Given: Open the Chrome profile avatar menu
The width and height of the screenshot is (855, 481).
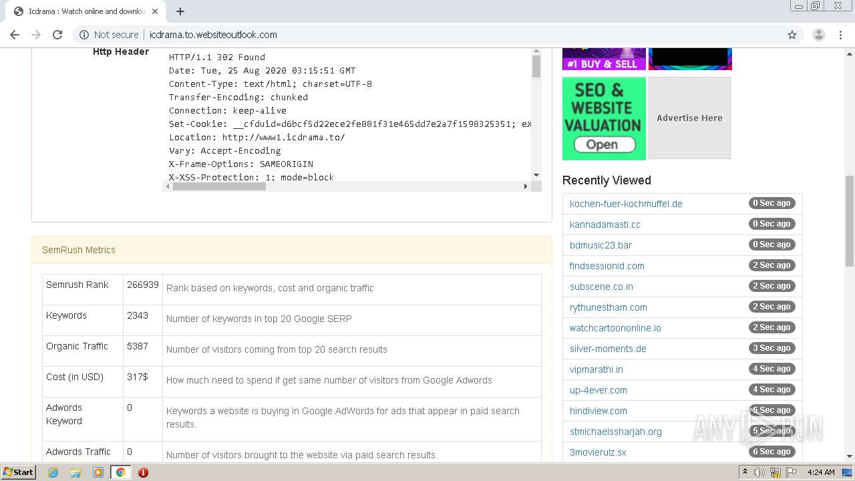Looking at the screenshot, I should click(x=818, y=35).
